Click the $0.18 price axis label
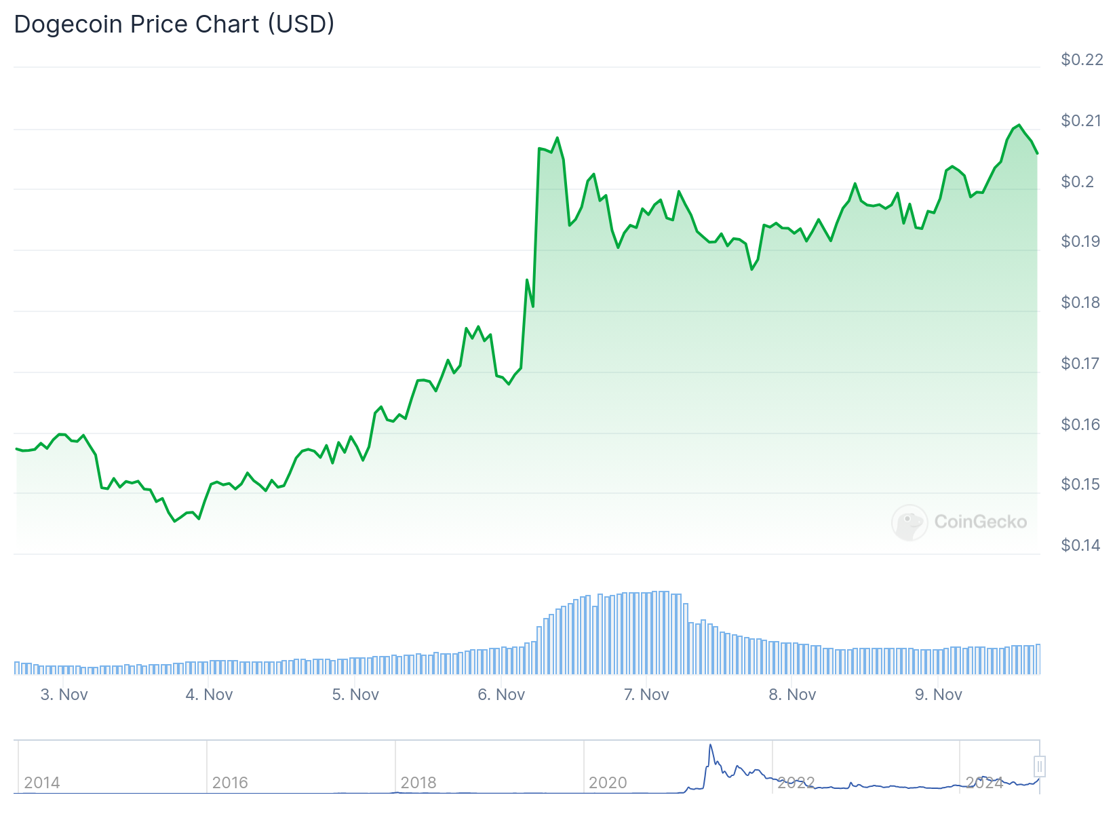Screen dimensions: 1115x814 pyautogui.click(x=1082, y=303)
